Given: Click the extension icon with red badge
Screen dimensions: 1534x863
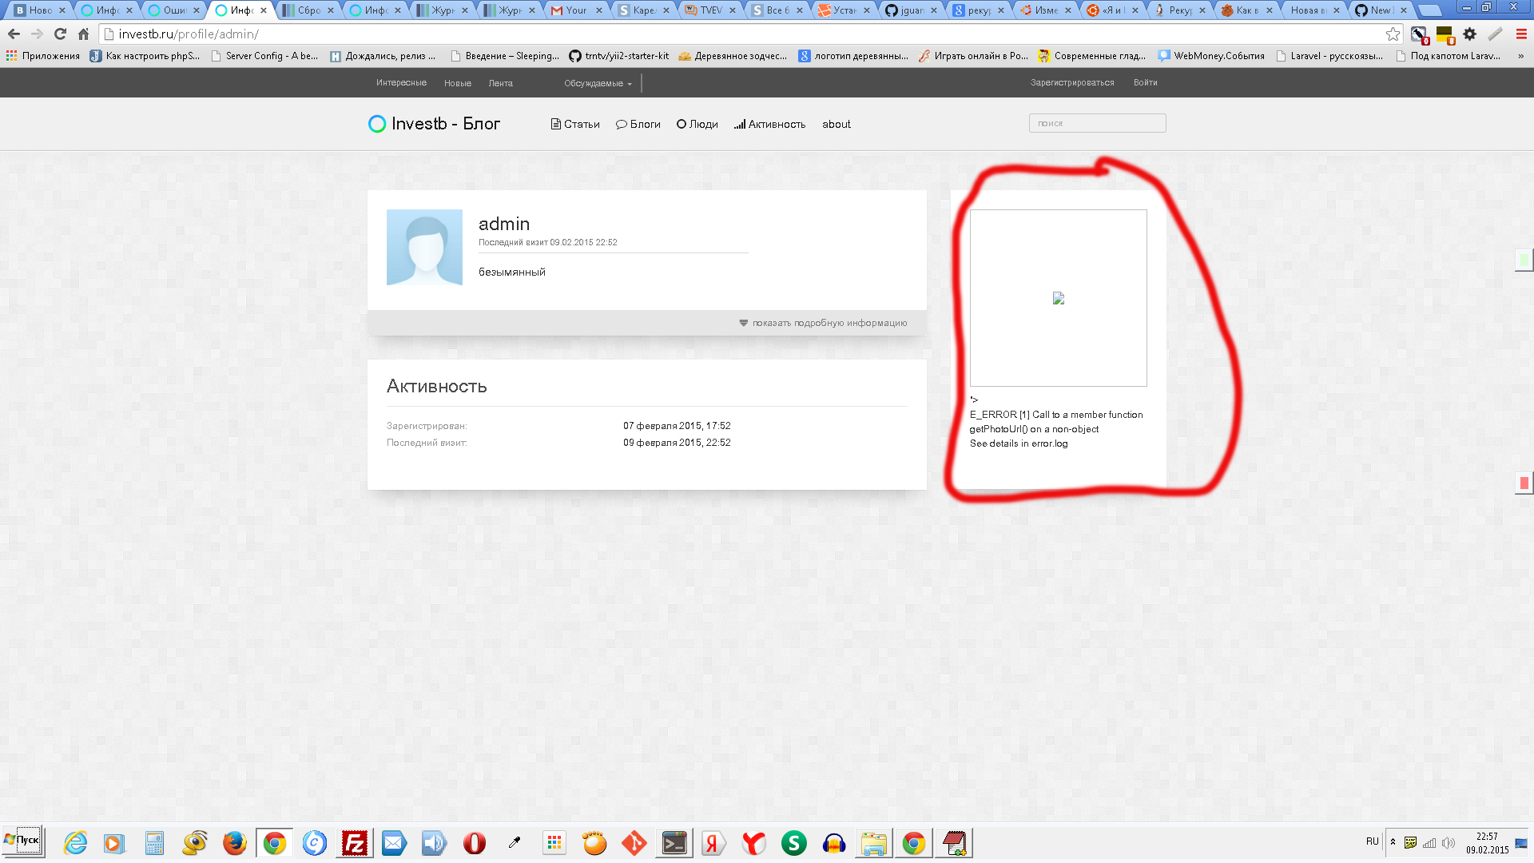Looking at the screenshot, I should coord(1420,35).
